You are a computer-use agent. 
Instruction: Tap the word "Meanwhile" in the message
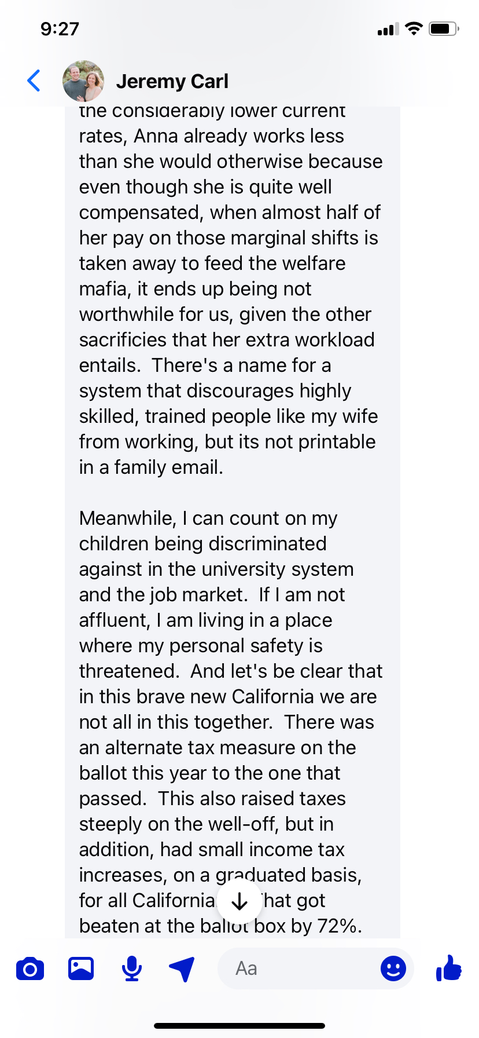[127, 518]
